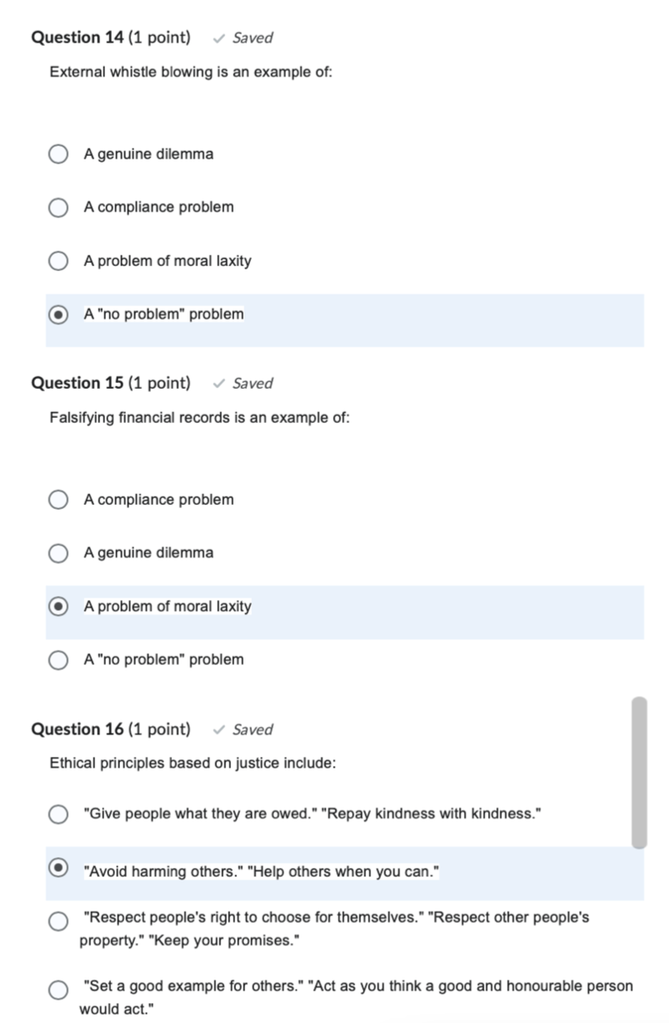Click the scrollbar thumb on the right edge

point(638,768)
